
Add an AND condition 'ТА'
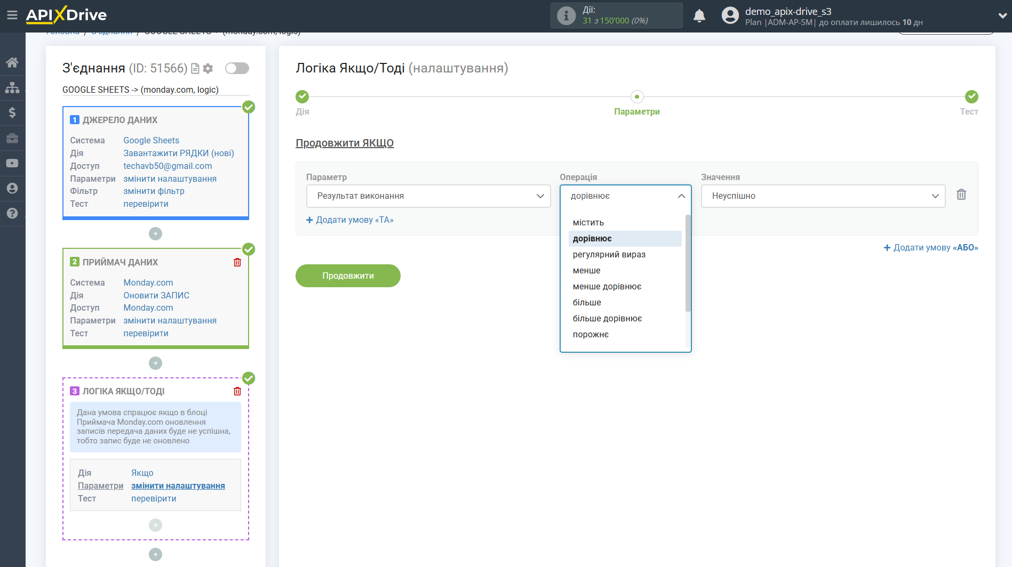point(350,220)
